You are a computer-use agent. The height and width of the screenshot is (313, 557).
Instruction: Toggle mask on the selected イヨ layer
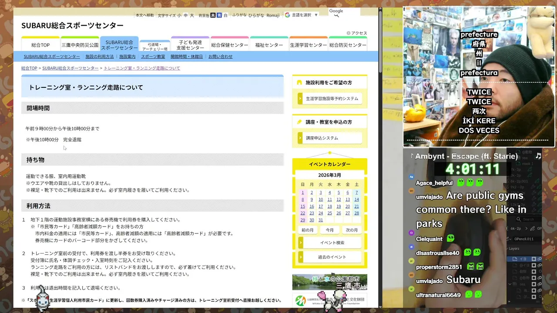click(534, 259)
